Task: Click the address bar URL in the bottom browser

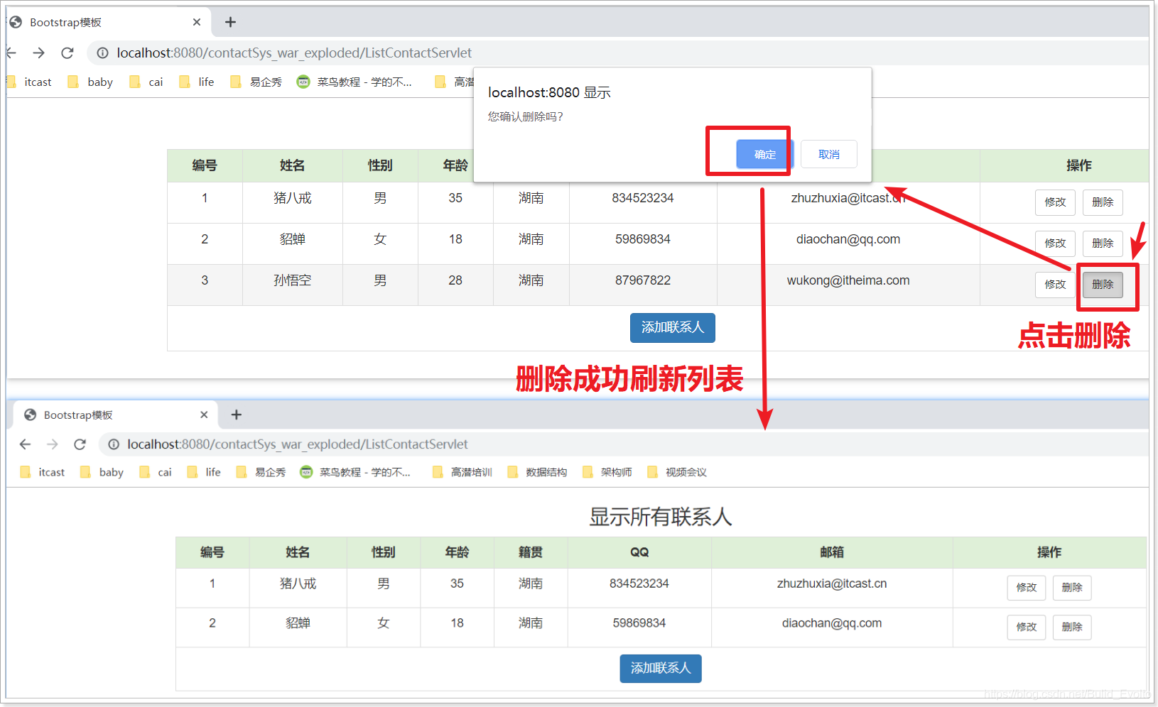Action: pos(298,444)
